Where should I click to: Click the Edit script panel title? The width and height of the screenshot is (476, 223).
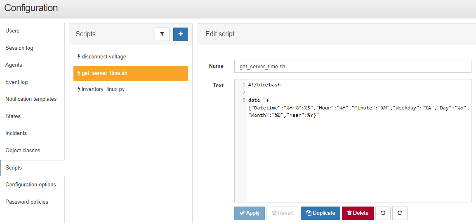pyautogui.click(x=220, y=34)
